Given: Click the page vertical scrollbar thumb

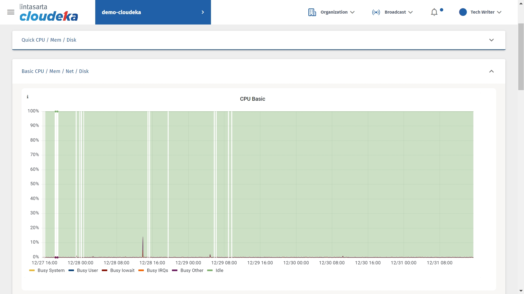Looking at the screenshot, I should [x=521, y=57].
